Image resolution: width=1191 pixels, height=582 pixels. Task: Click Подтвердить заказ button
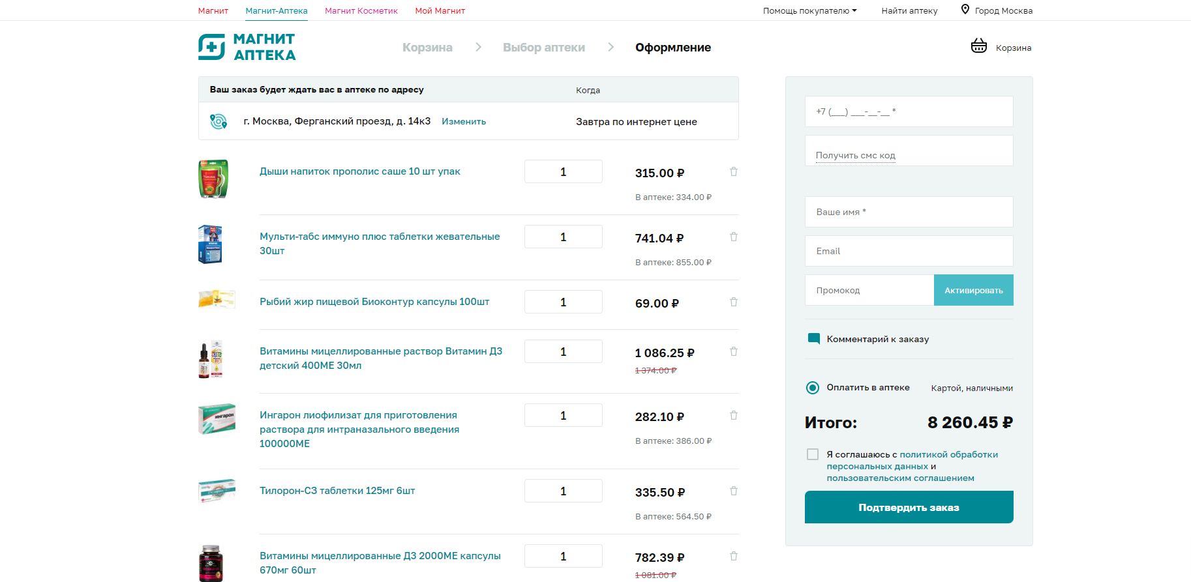point(909,507)
